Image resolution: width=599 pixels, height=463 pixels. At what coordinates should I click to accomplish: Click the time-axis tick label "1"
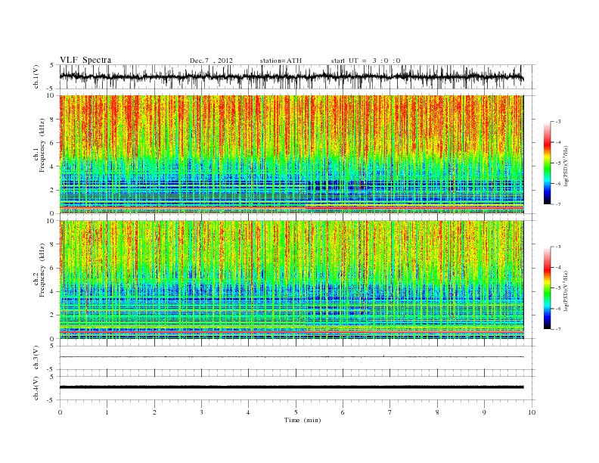click(x=107, y=413)
